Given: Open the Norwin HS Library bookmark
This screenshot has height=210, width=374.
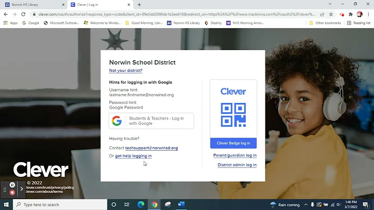Looking at the screenshot, I should coord(183,23).
